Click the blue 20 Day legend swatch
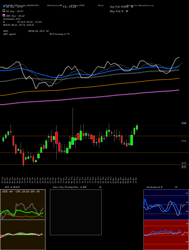This screenshot has width=189, height=250. pyautogui.click(x=4, y=6)
